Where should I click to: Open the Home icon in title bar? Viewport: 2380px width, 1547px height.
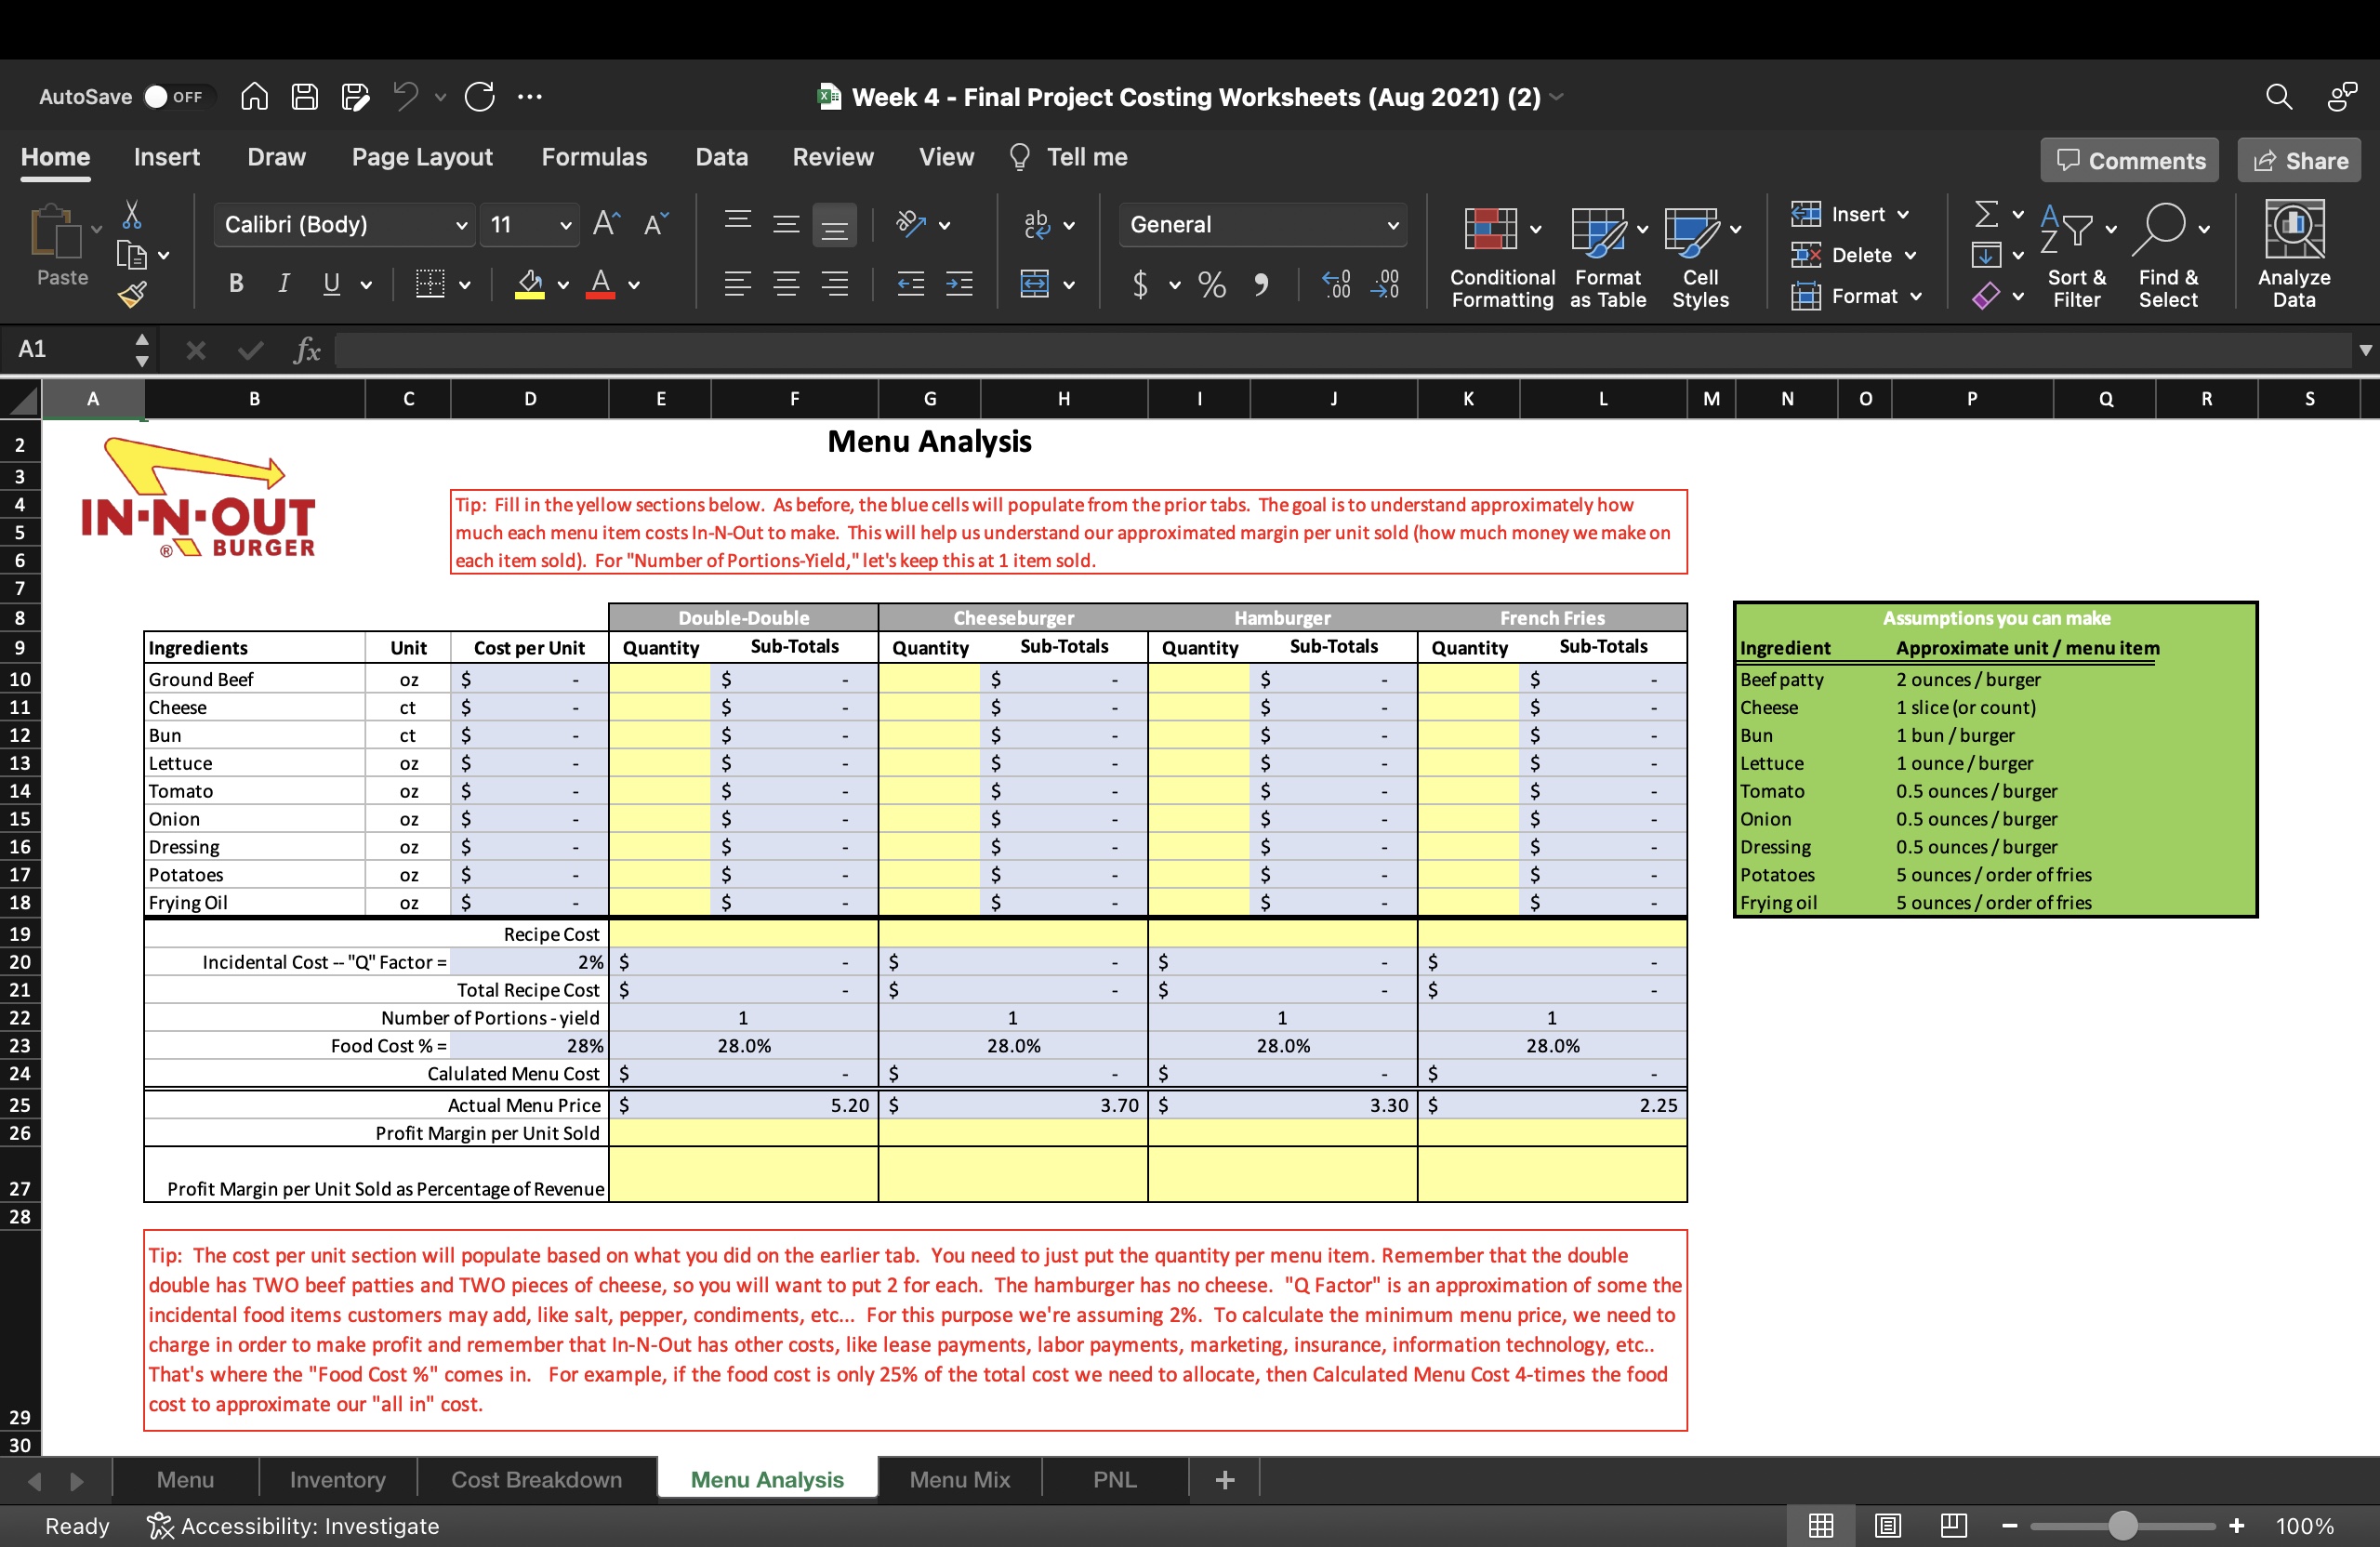[254, 96]
